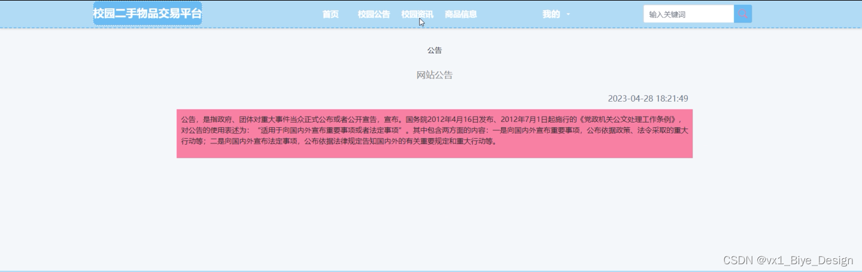Click the pink announcement content paragraph
862x272 pixels.
(435, 134)
